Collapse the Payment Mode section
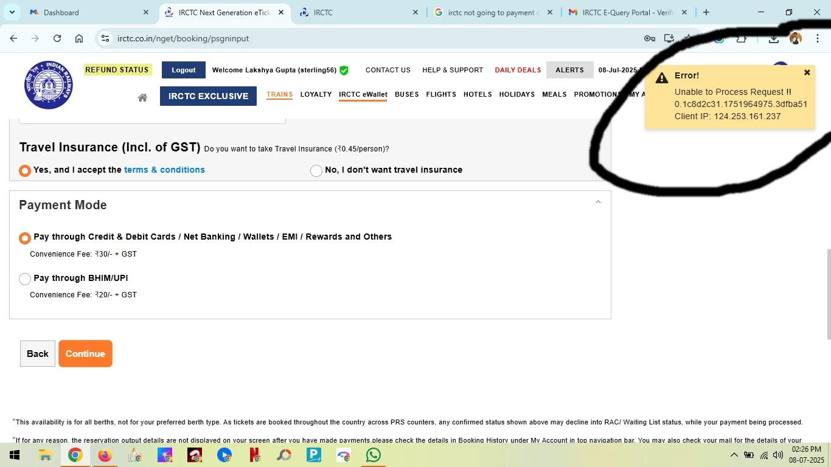The image size is (831, 467). click(x=597, y=202)
